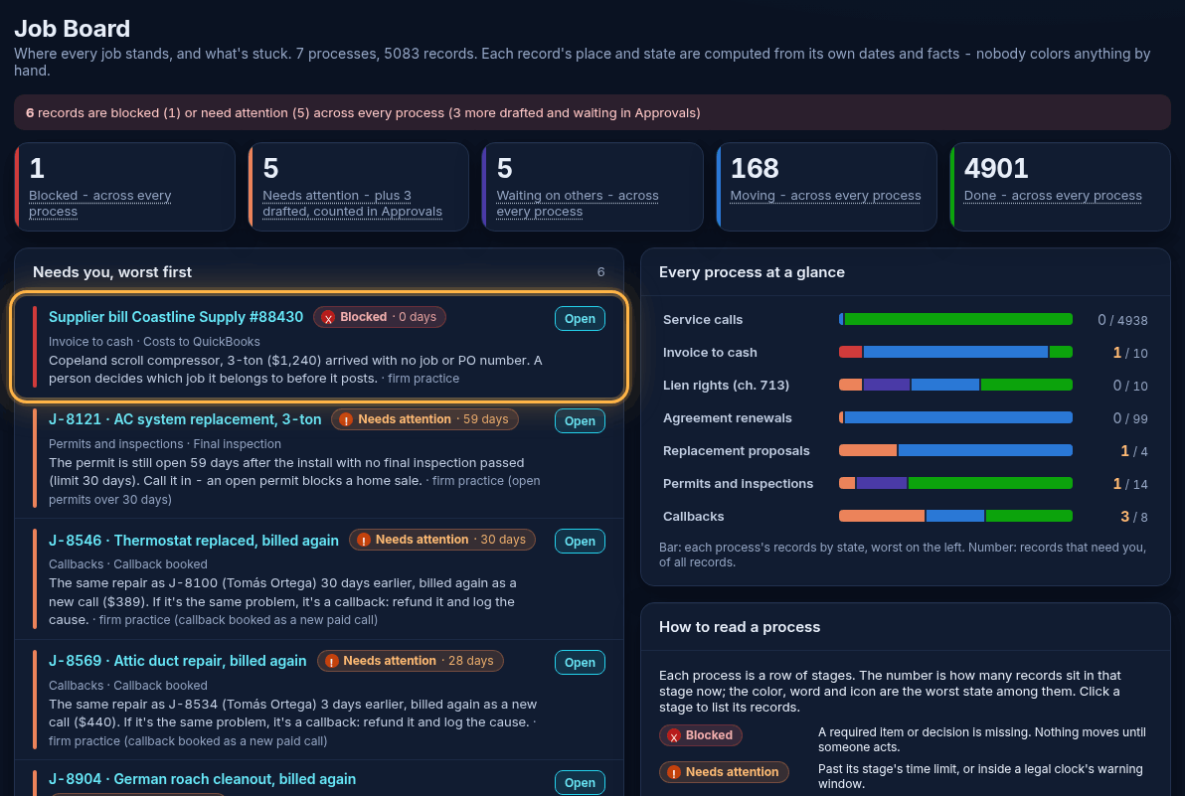Click the orange segment of Replacement proposals bar
Screen dimensions: 1185x796
[x=868, y=451]
